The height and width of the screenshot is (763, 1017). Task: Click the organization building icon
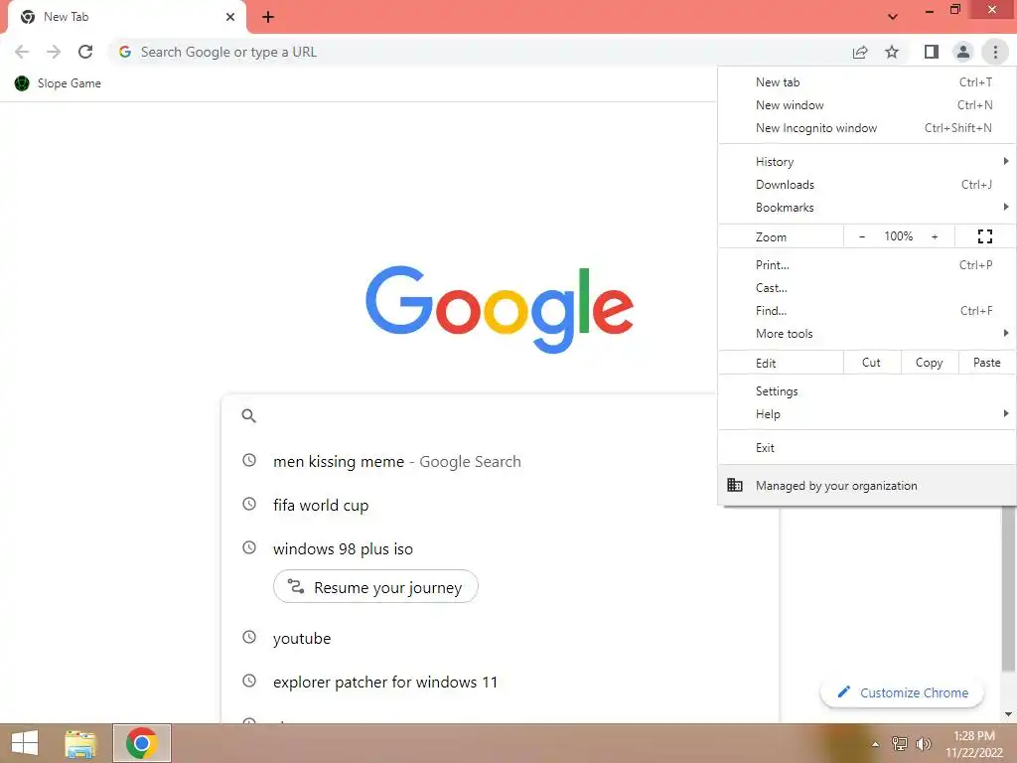tap(735, 485)
